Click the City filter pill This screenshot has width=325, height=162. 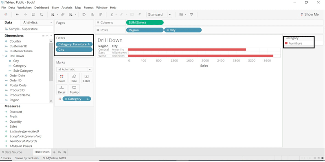74,50
